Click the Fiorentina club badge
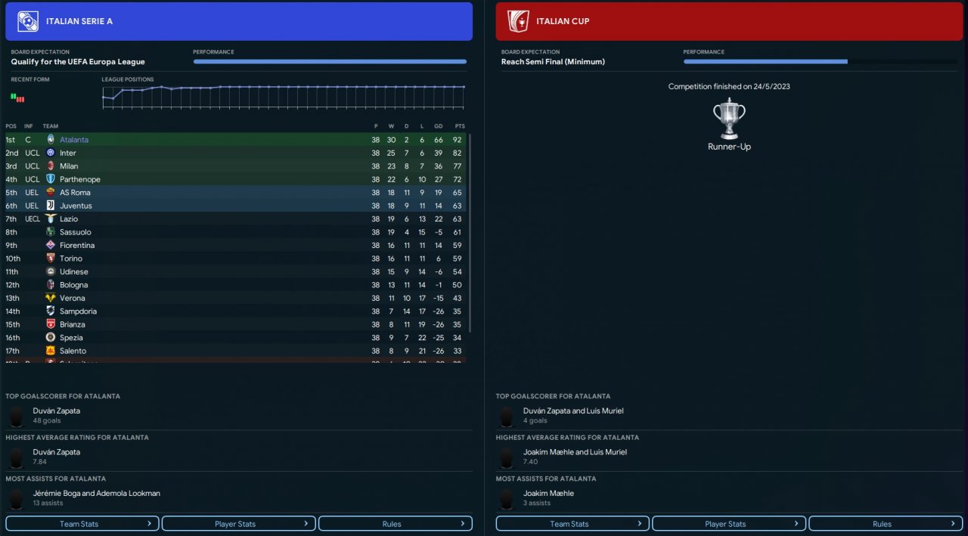Image resolution: width=968 pixels, height=536 pixels. click(x=51, y=246)
